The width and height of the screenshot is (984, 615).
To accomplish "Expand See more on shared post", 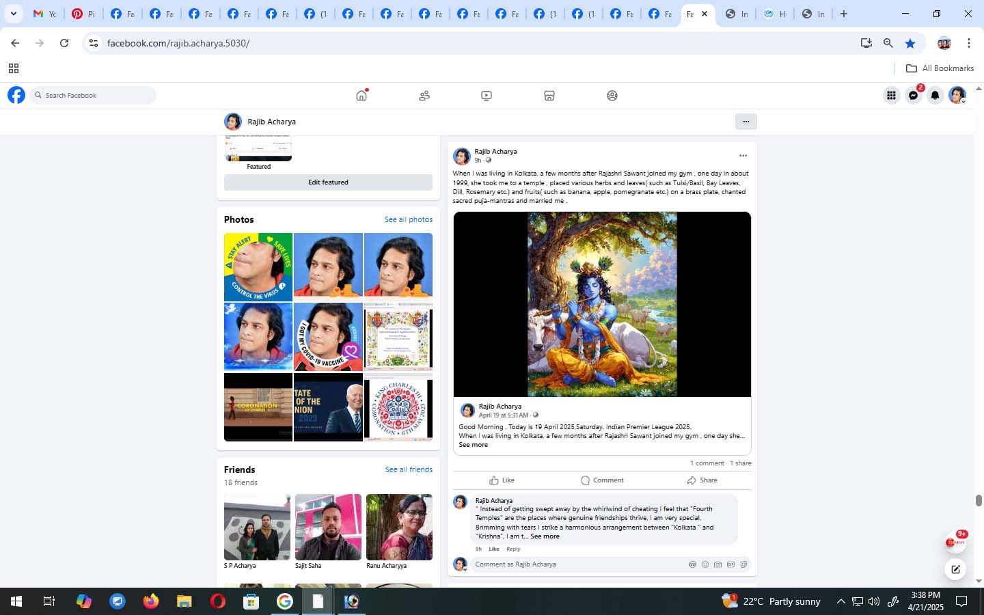I will coord(474,445).
